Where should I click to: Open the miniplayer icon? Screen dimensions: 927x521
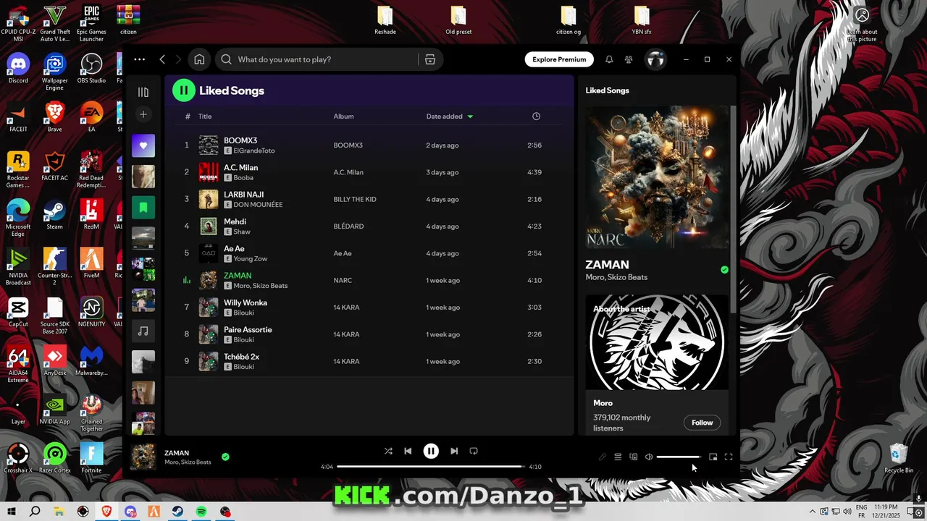713,457
